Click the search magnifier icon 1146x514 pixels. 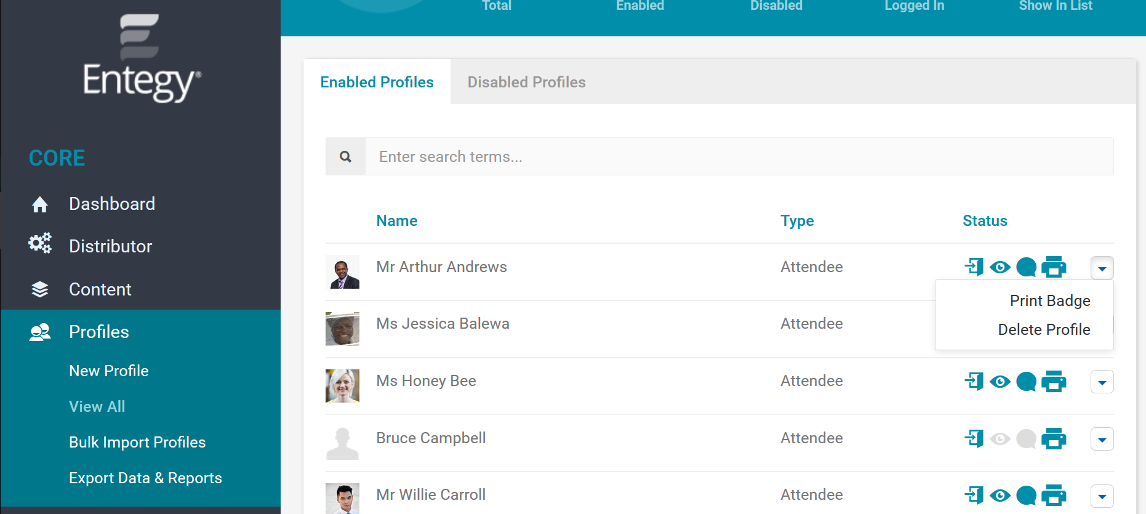[x=346, y=156]
